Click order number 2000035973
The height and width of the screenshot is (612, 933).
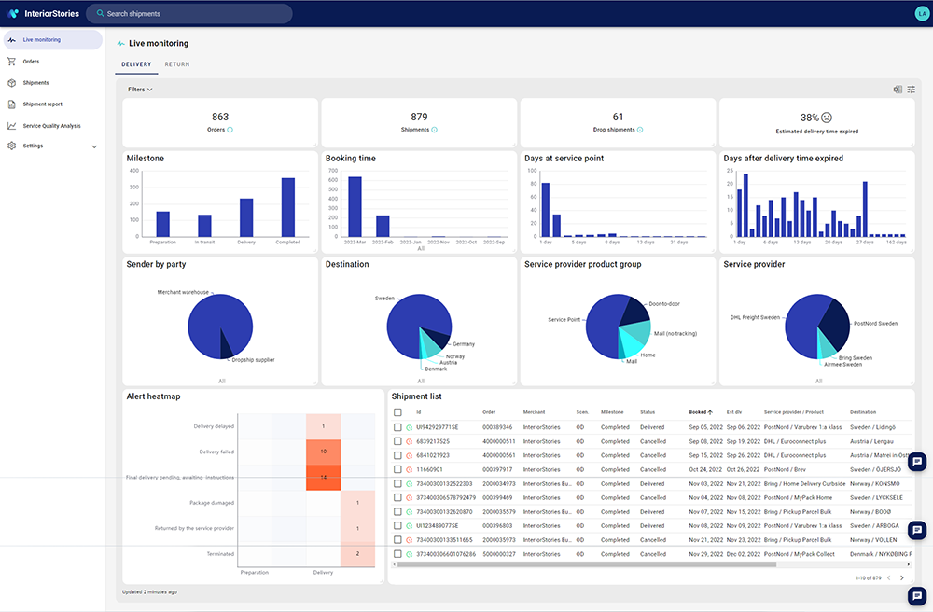(498, 540)
